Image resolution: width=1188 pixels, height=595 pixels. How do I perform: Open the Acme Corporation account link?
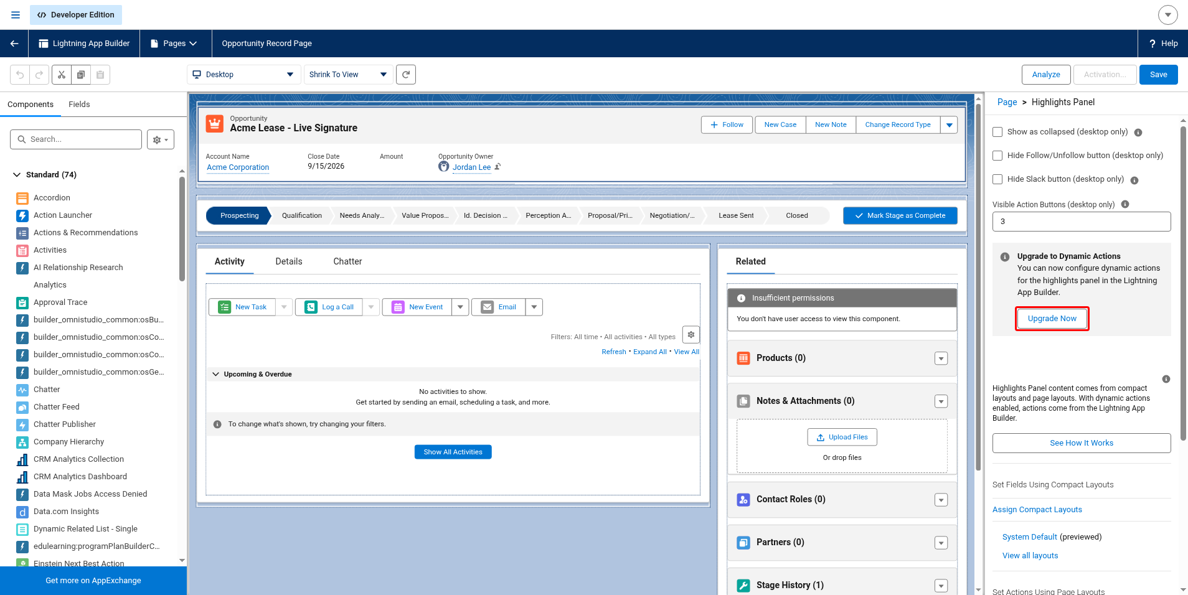click(238, 167)
